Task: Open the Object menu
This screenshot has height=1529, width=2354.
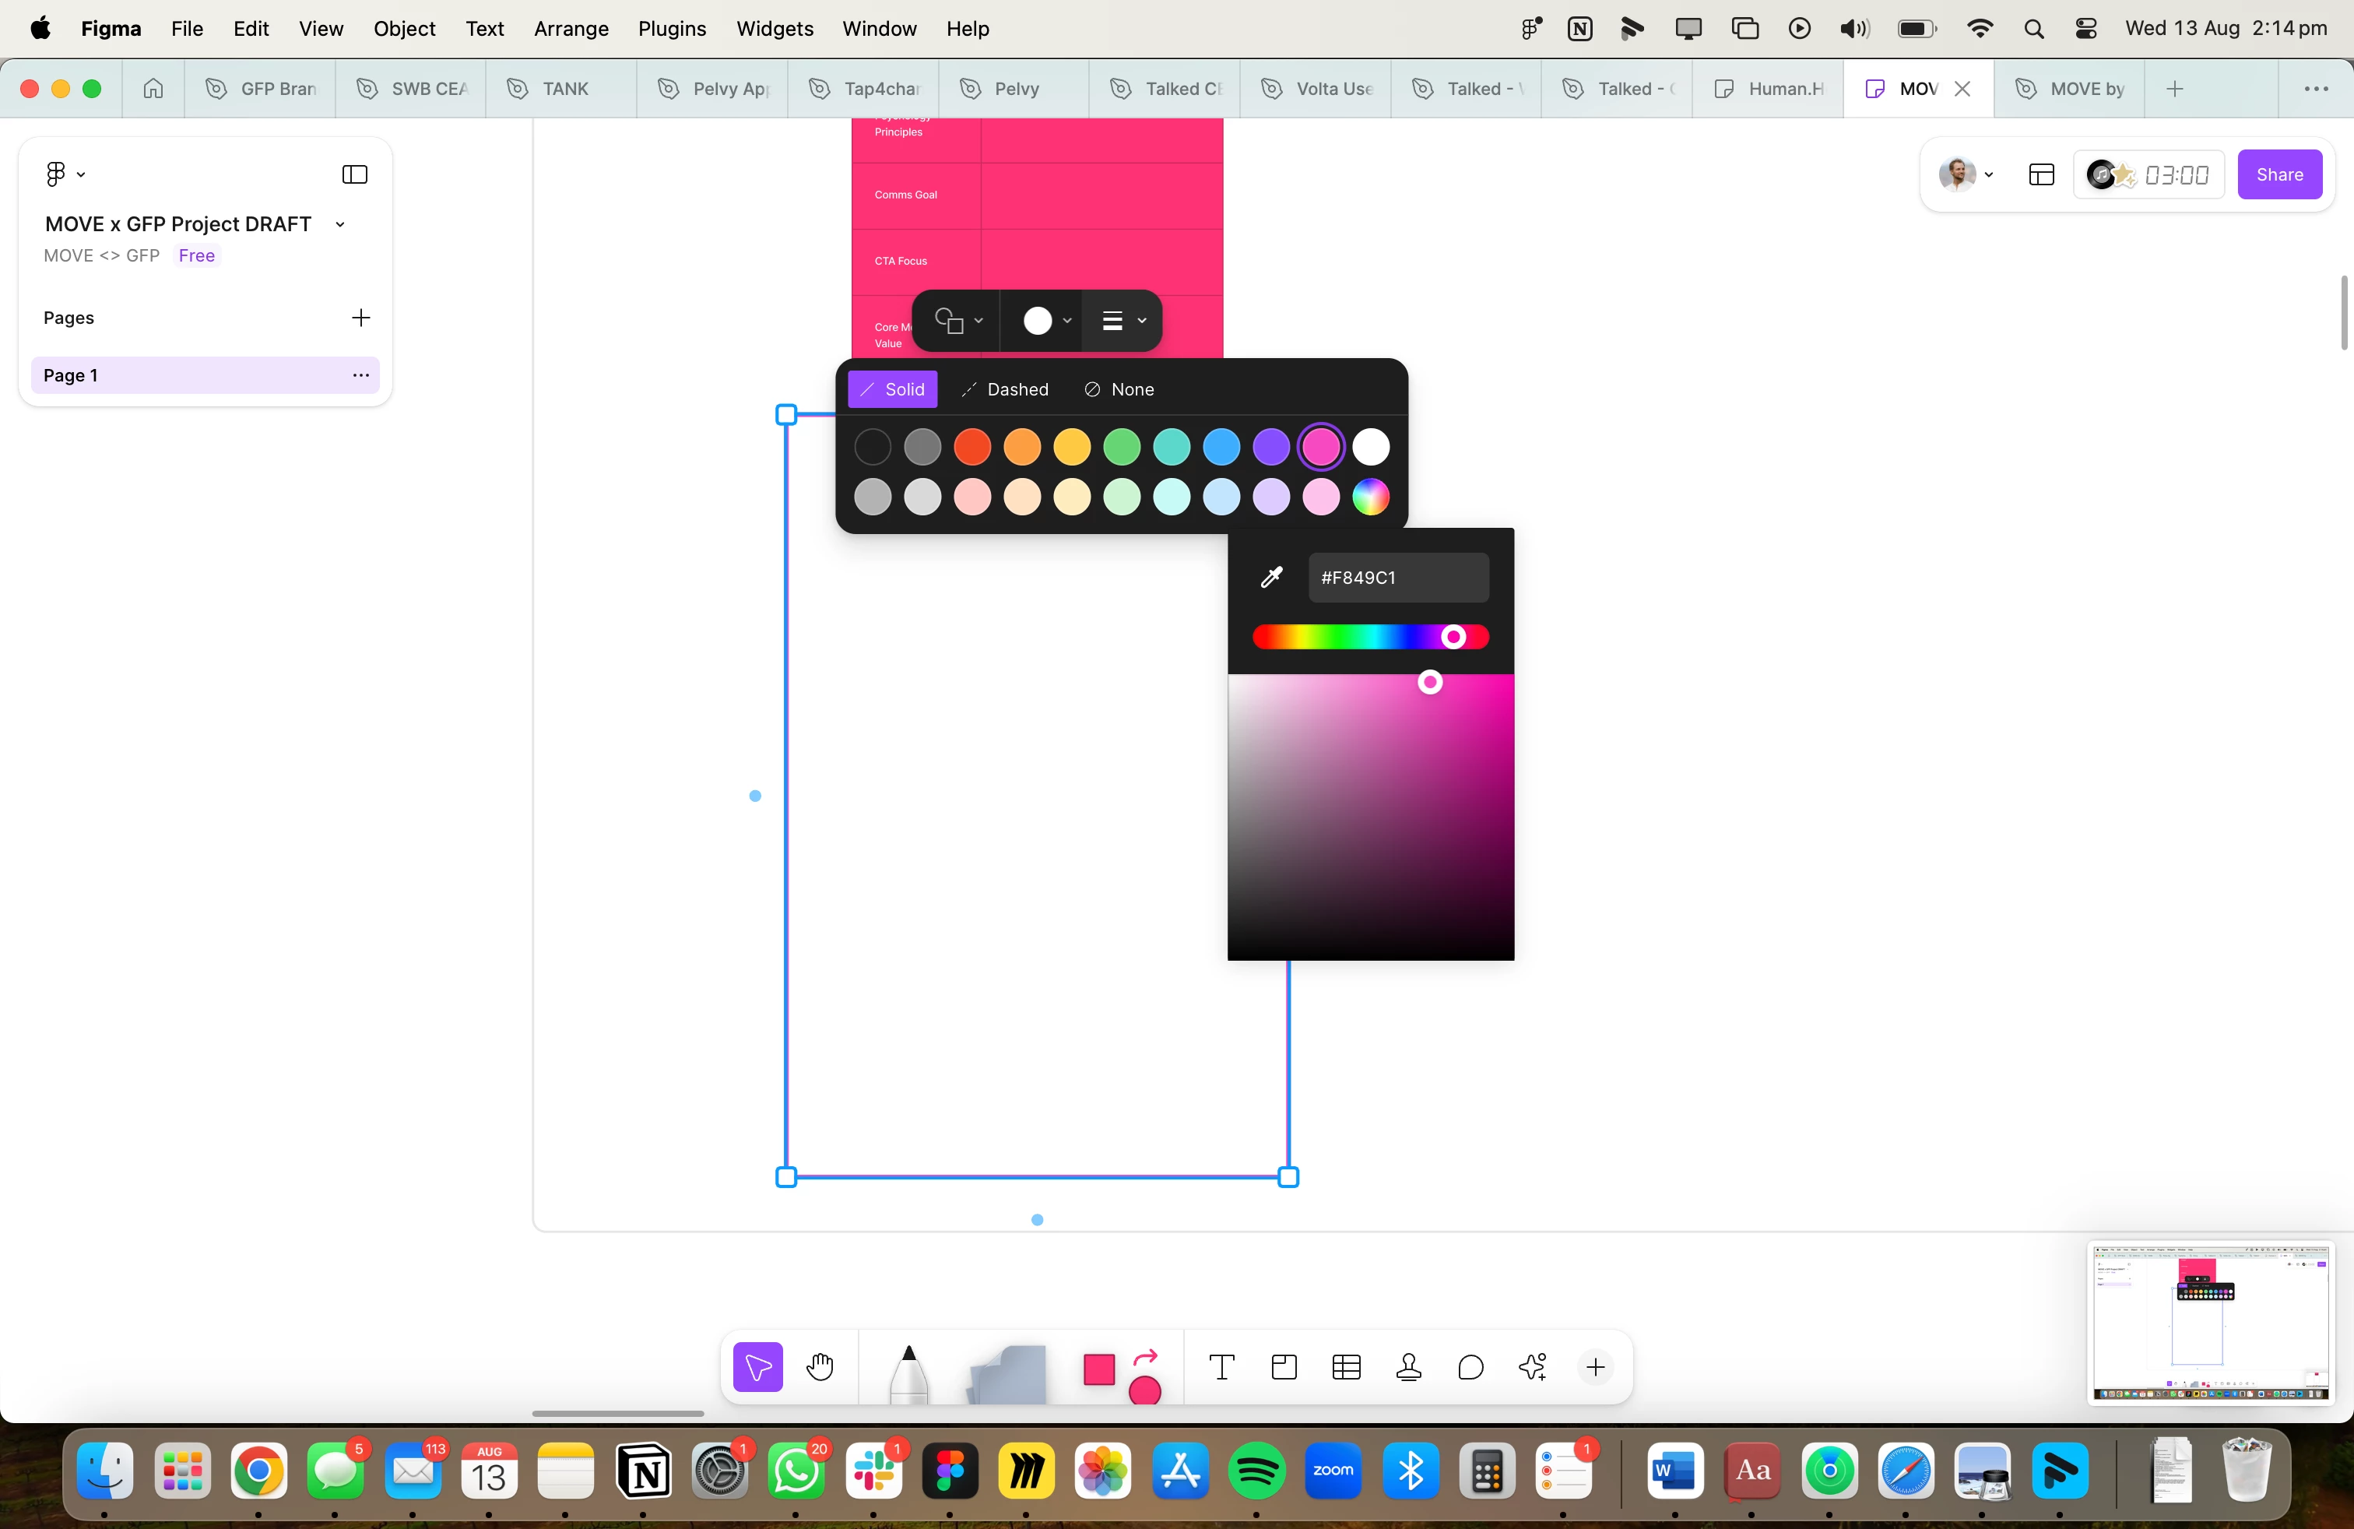Action: tap(403, 29)
